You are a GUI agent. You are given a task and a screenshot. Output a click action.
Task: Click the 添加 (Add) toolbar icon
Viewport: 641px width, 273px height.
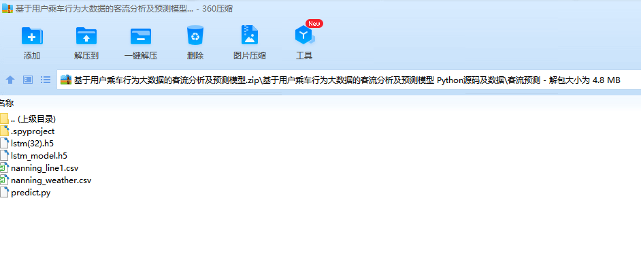pos(32,35)
